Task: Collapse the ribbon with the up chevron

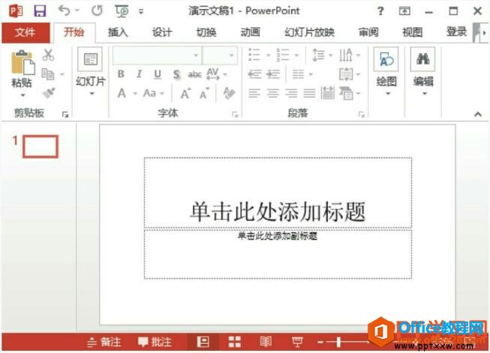Action: (478, 114)
